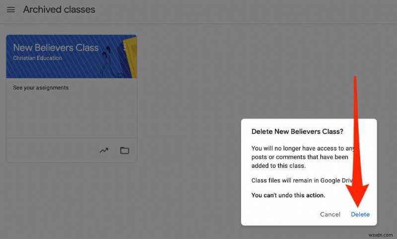Image resolution: width=397 pixels, height=239 pixels.
Task: Click the Class files will remain text
Action: click(x=303, y=180)
